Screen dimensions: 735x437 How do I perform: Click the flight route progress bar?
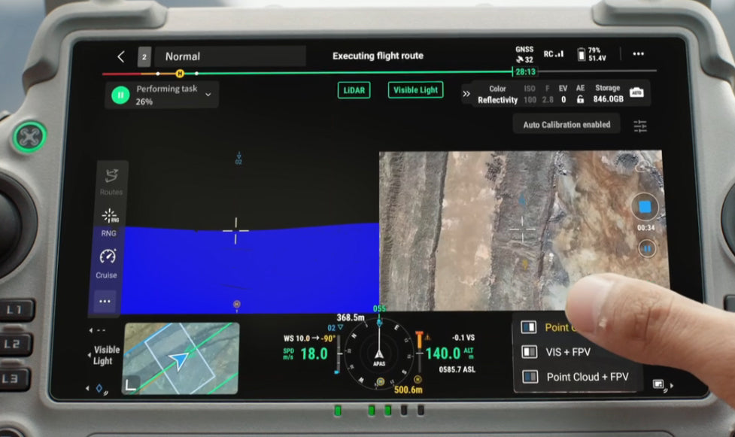coord(339,73)
